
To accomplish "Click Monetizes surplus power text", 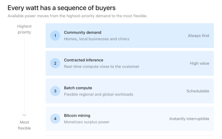I will point(87,122).
